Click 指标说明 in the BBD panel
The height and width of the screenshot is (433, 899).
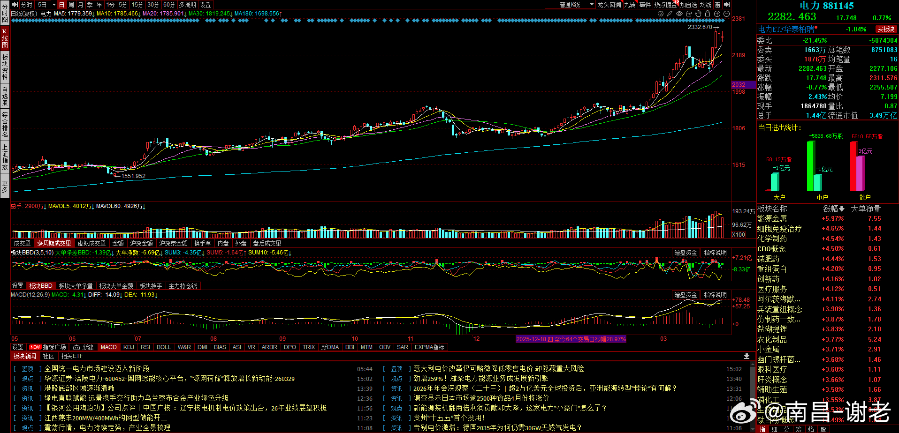tap(715, 253)
